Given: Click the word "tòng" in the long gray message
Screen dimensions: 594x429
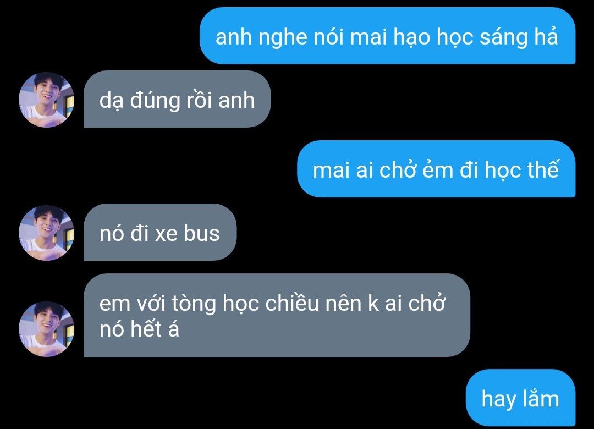Looking at the screenshot, I should tap(194, 304).
